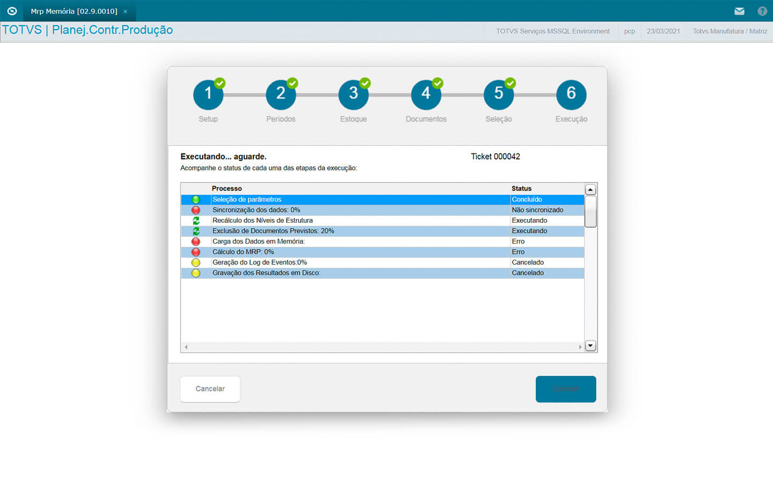
Task: Click red status icon beside Cálculo do MRP
Action: 196,252
